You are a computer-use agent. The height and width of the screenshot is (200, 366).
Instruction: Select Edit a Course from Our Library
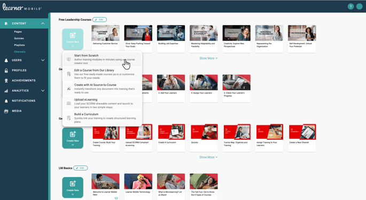[x=102, y=74]
